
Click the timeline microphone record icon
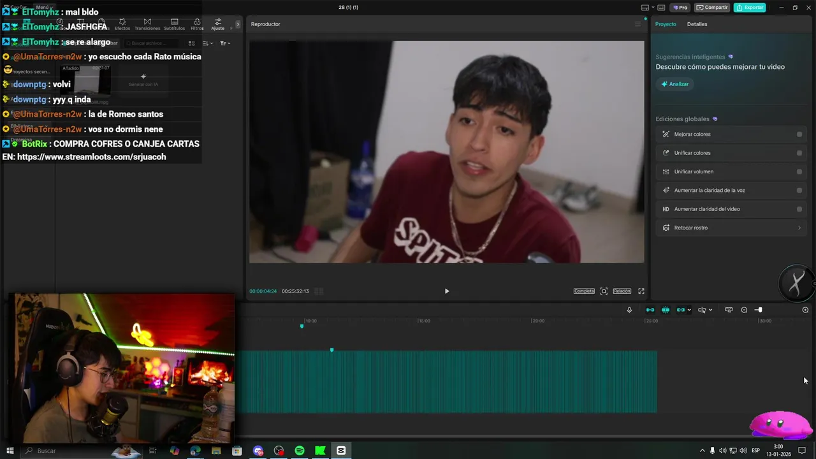point(629,310)
